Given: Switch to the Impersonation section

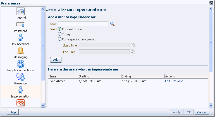Looking at the screenshot, I should (x=21, y=92).
